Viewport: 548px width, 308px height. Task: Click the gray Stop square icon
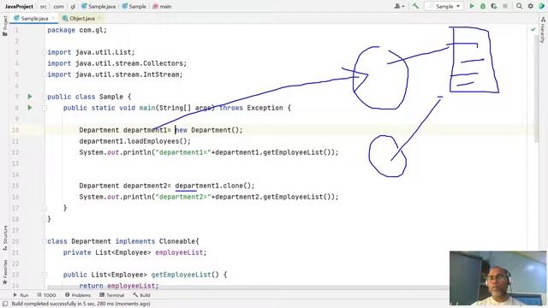[505, 6]
